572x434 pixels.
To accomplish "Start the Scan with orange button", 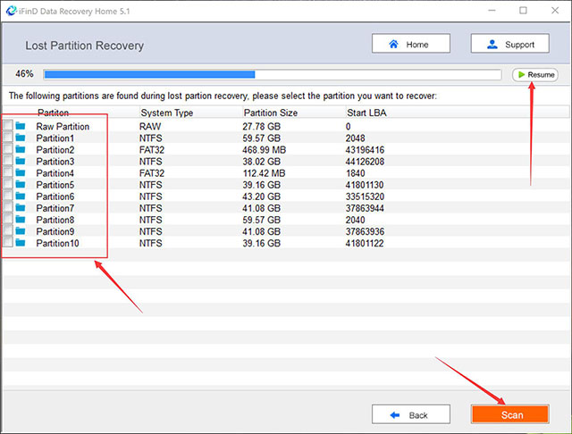I will 510,414.
